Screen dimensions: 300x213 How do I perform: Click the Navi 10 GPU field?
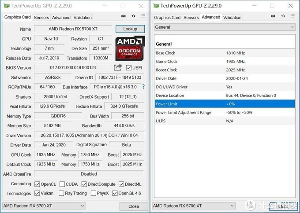click(51, 39)
